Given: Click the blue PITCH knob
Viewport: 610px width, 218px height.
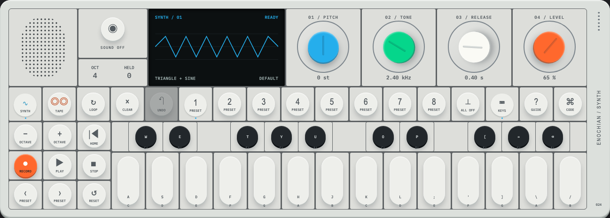Looking at the screenshot, I should coord(323,47).
